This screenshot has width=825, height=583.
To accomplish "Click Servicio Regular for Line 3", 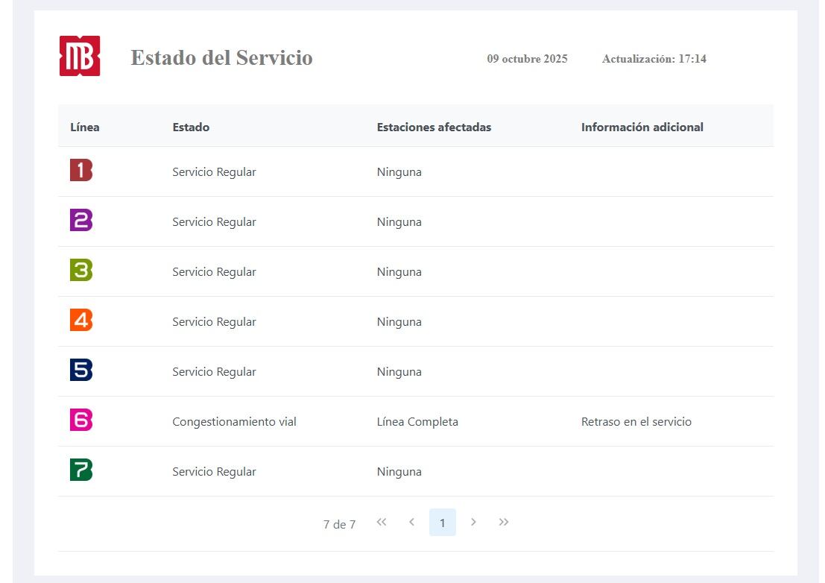I will click(x=214, y=272).
